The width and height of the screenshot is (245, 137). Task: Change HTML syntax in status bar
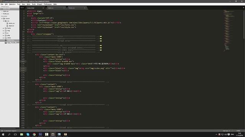coord(238,131)
